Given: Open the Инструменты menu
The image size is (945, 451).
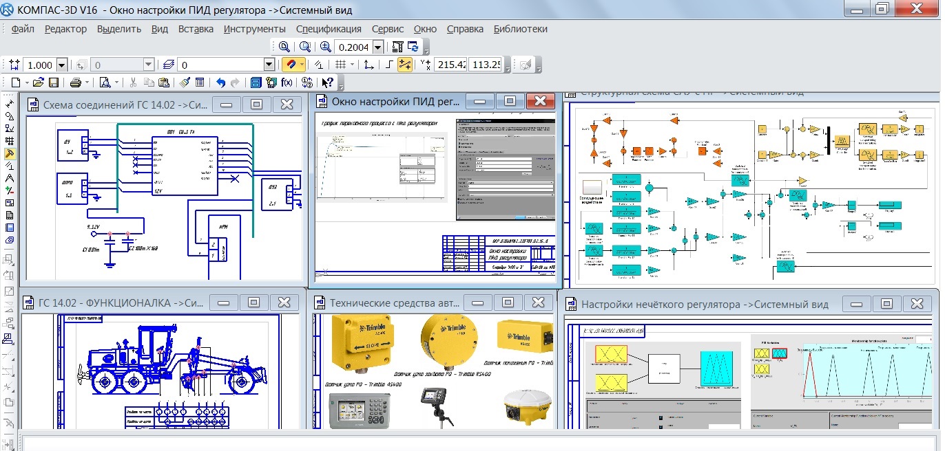Looking at the screenshot, I should [254, 29].
